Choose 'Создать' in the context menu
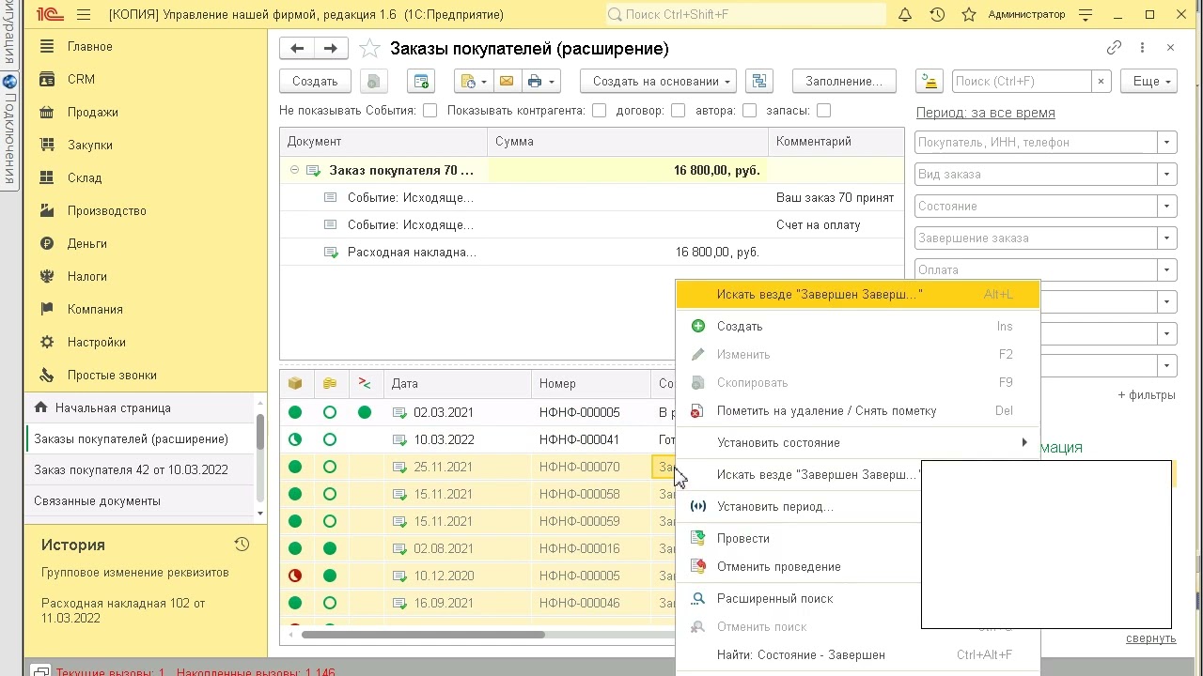This screenshot has width=1203, height=676. coord(858,326)
